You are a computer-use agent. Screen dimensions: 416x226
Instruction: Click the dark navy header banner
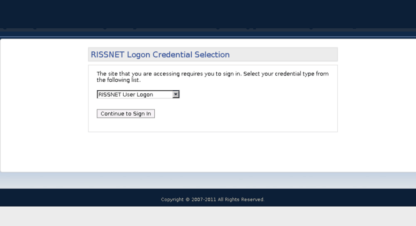coord(208,14)
